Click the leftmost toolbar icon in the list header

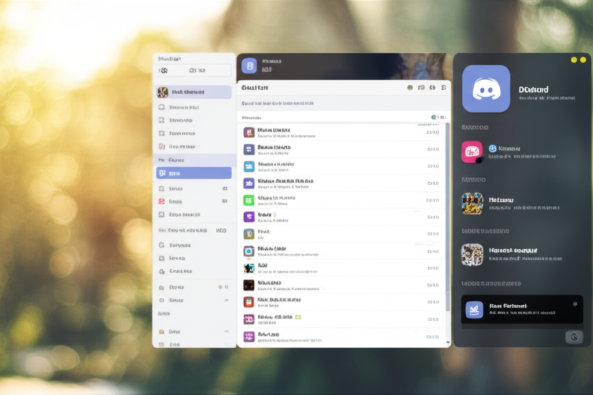410,88
